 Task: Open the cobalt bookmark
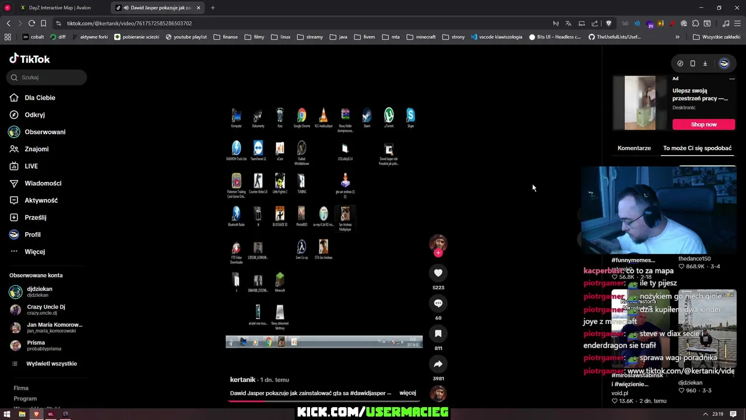[x=33, y=37]
